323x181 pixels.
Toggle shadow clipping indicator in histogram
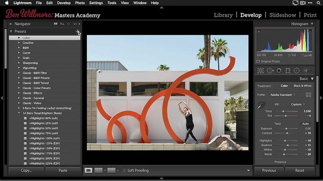pos(259,31)
